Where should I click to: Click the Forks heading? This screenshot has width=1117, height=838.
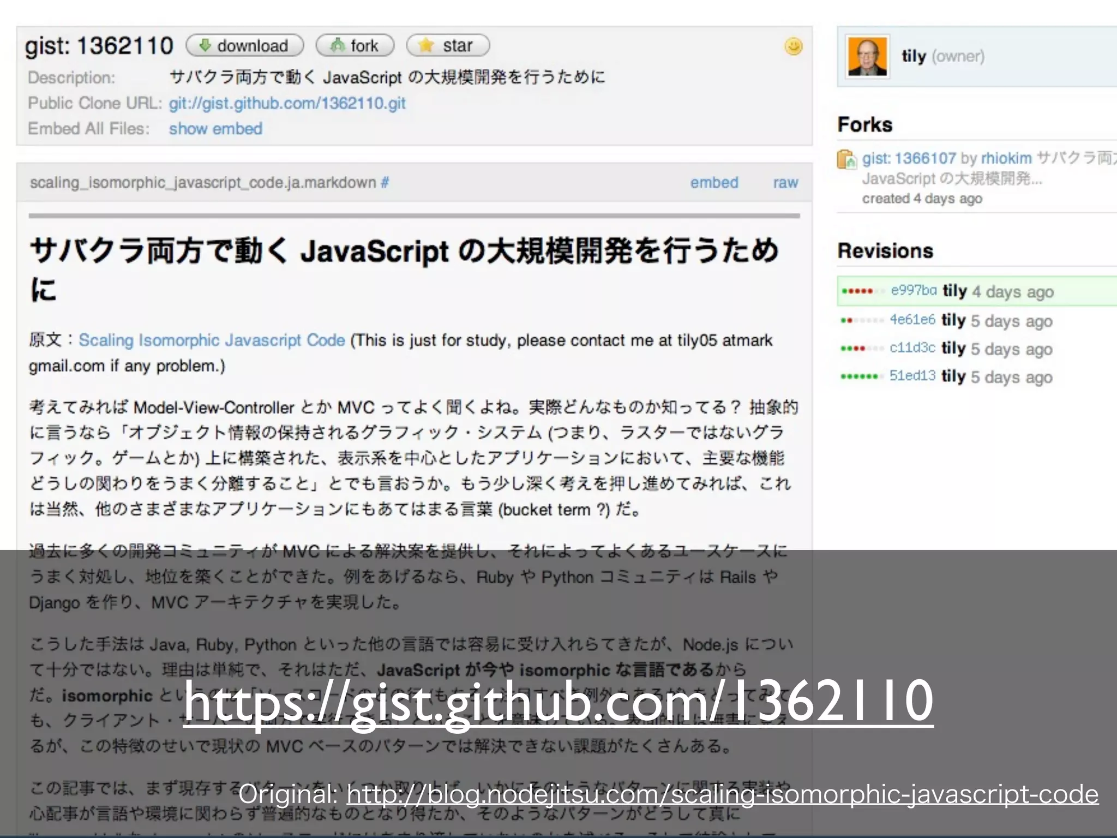pyautogui.click(x=865, y=124)
